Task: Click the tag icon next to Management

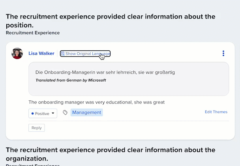Action: [65, 113]
